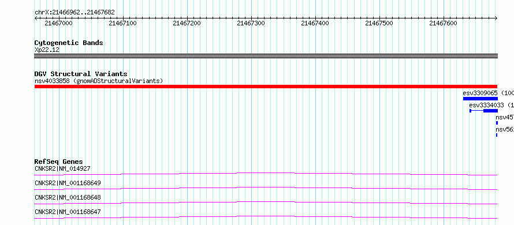Open the nsv4033858 (gnomADStructuralVariants) label
Image resolution: width=514 pixels, height=225 pixels.
click(x=99, y=81)
